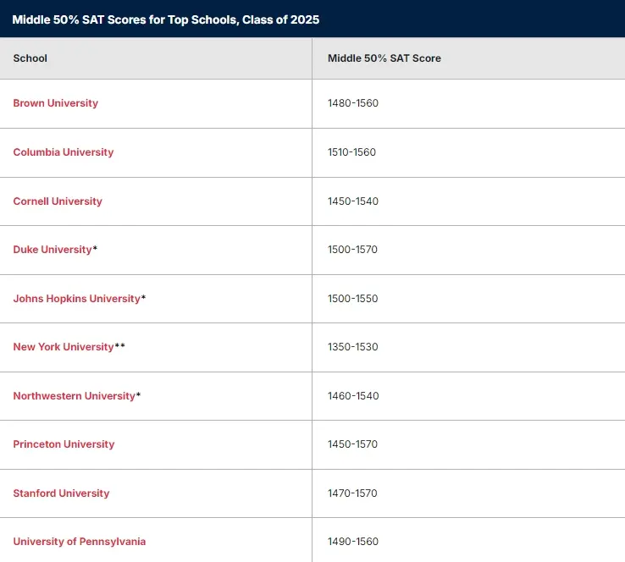
Task: Open the Northwestern University link
Action: (x=75, y=396)
